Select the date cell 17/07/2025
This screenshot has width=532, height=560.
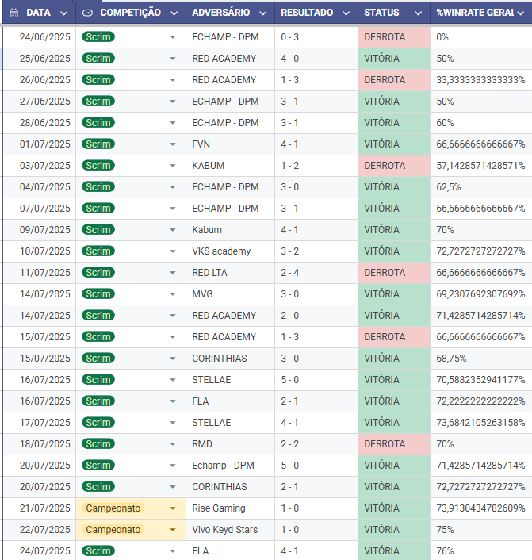coord(40,423)
